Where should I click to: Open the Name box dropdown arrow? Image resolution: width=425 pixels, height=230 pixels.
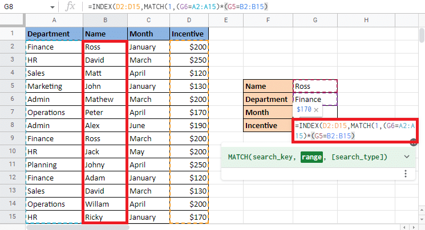(52, 7)
